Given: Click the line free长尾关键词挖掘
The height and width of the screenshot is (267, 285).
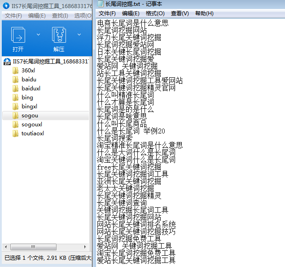Looking at the screenshot, I should pos(129,167).
